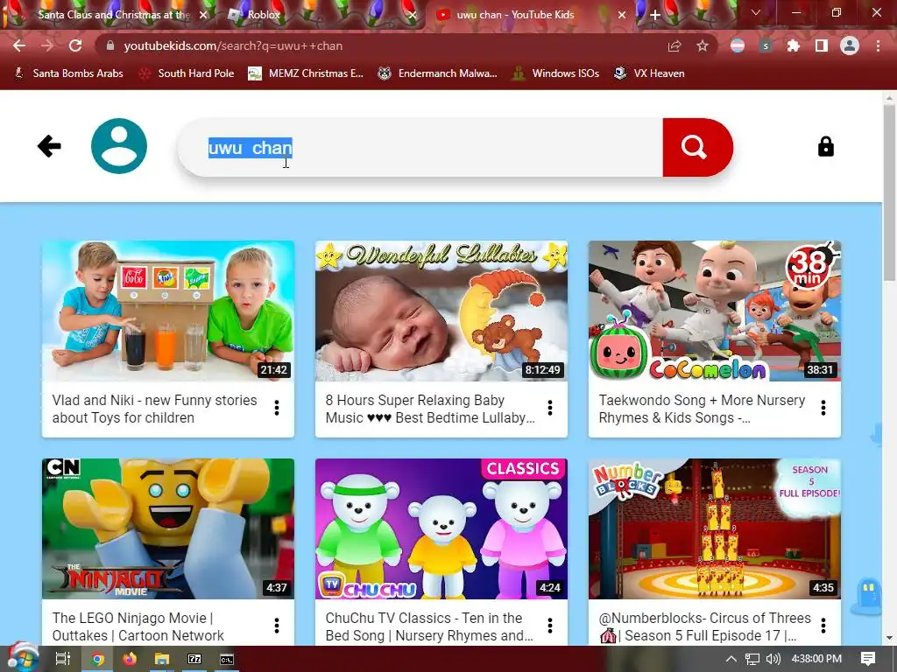Viewport: 897px width, 672px height.
Task: Click the youtubekids.com address bar
Action: tap(406, 45)
